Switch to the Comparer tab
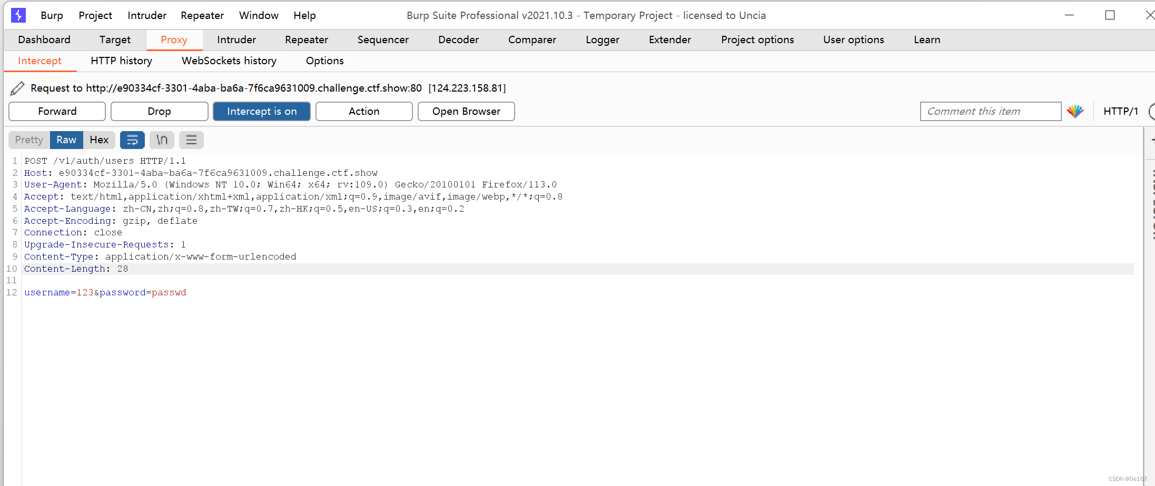 pyautogui.click(x=532, y=40)
